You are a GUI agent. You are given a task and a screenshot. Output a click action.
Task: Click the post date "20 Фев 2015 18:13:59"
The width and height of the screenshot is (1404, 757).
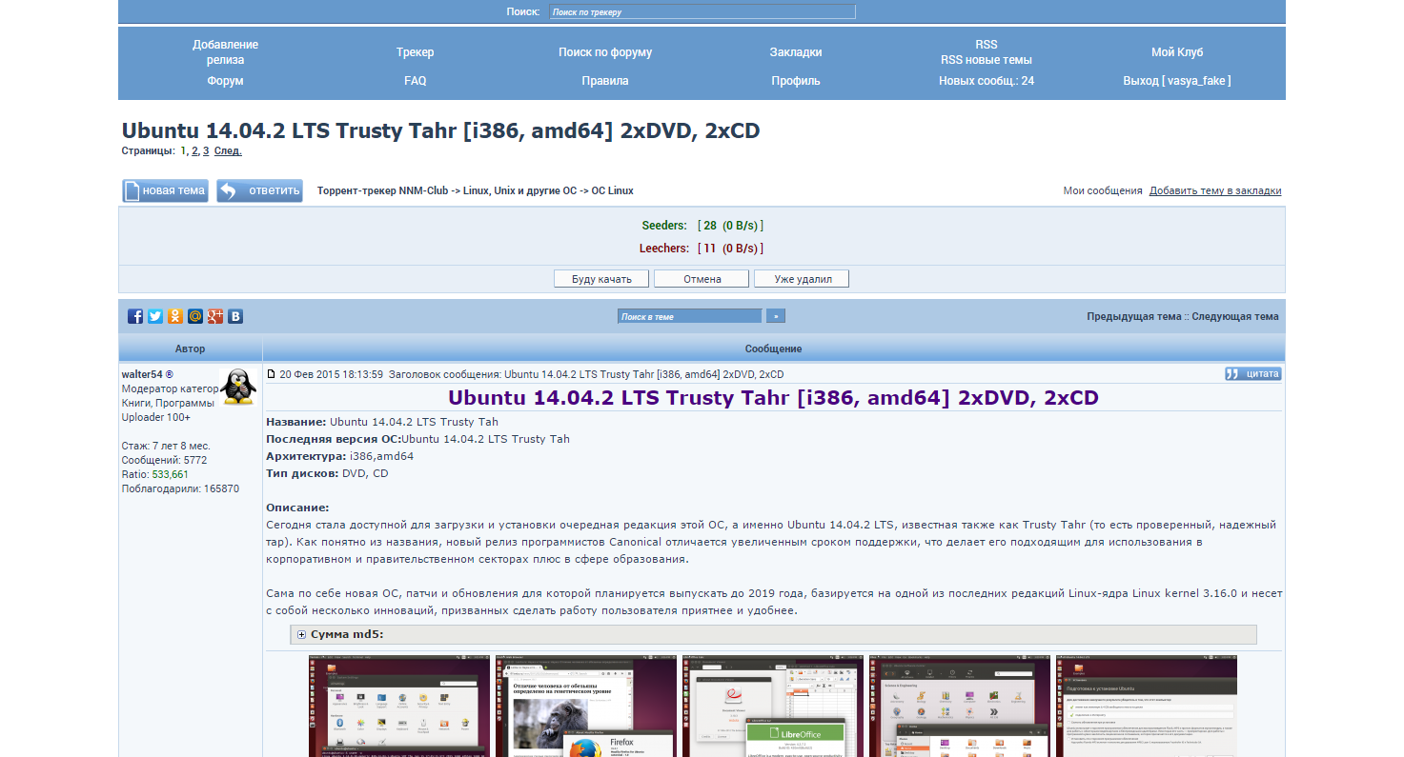point(332,374)
